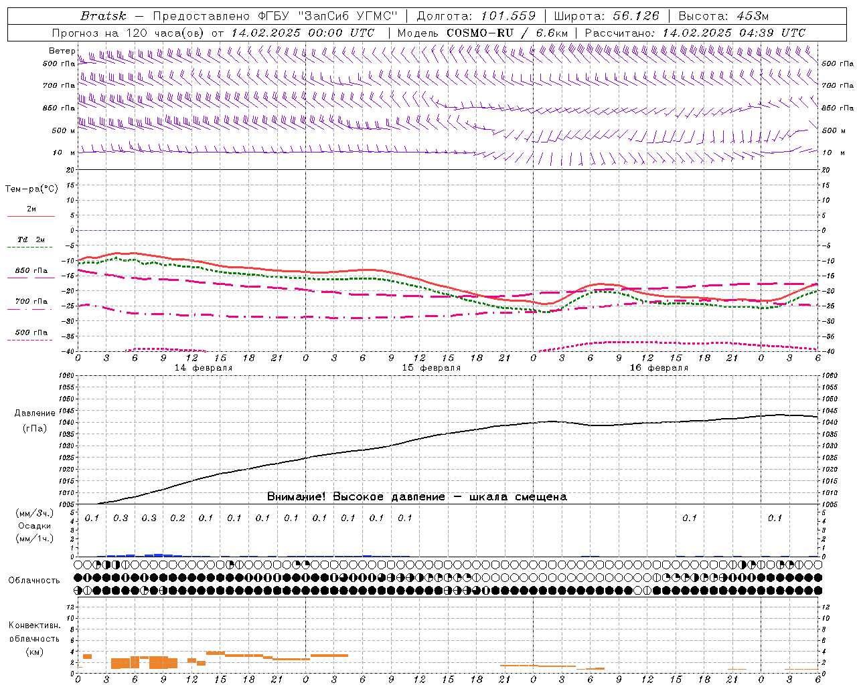
Task: Click the 15 февраля date label
Action: pos(431,368)
